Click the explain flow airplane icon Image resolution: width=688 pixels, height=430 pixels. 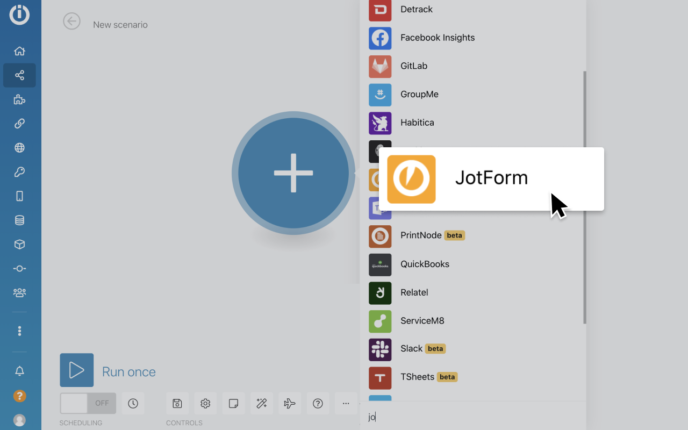coord(290,403)
